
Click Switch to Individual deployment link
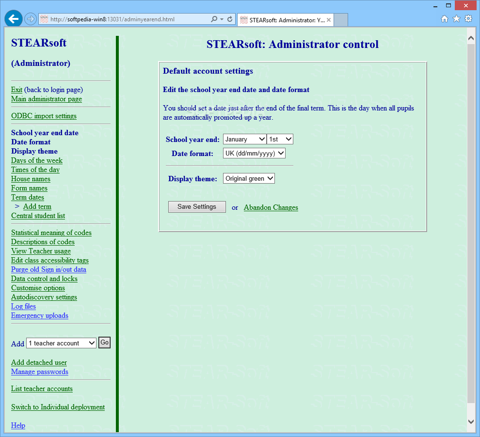pyautogui.click(x=58, y=407)
